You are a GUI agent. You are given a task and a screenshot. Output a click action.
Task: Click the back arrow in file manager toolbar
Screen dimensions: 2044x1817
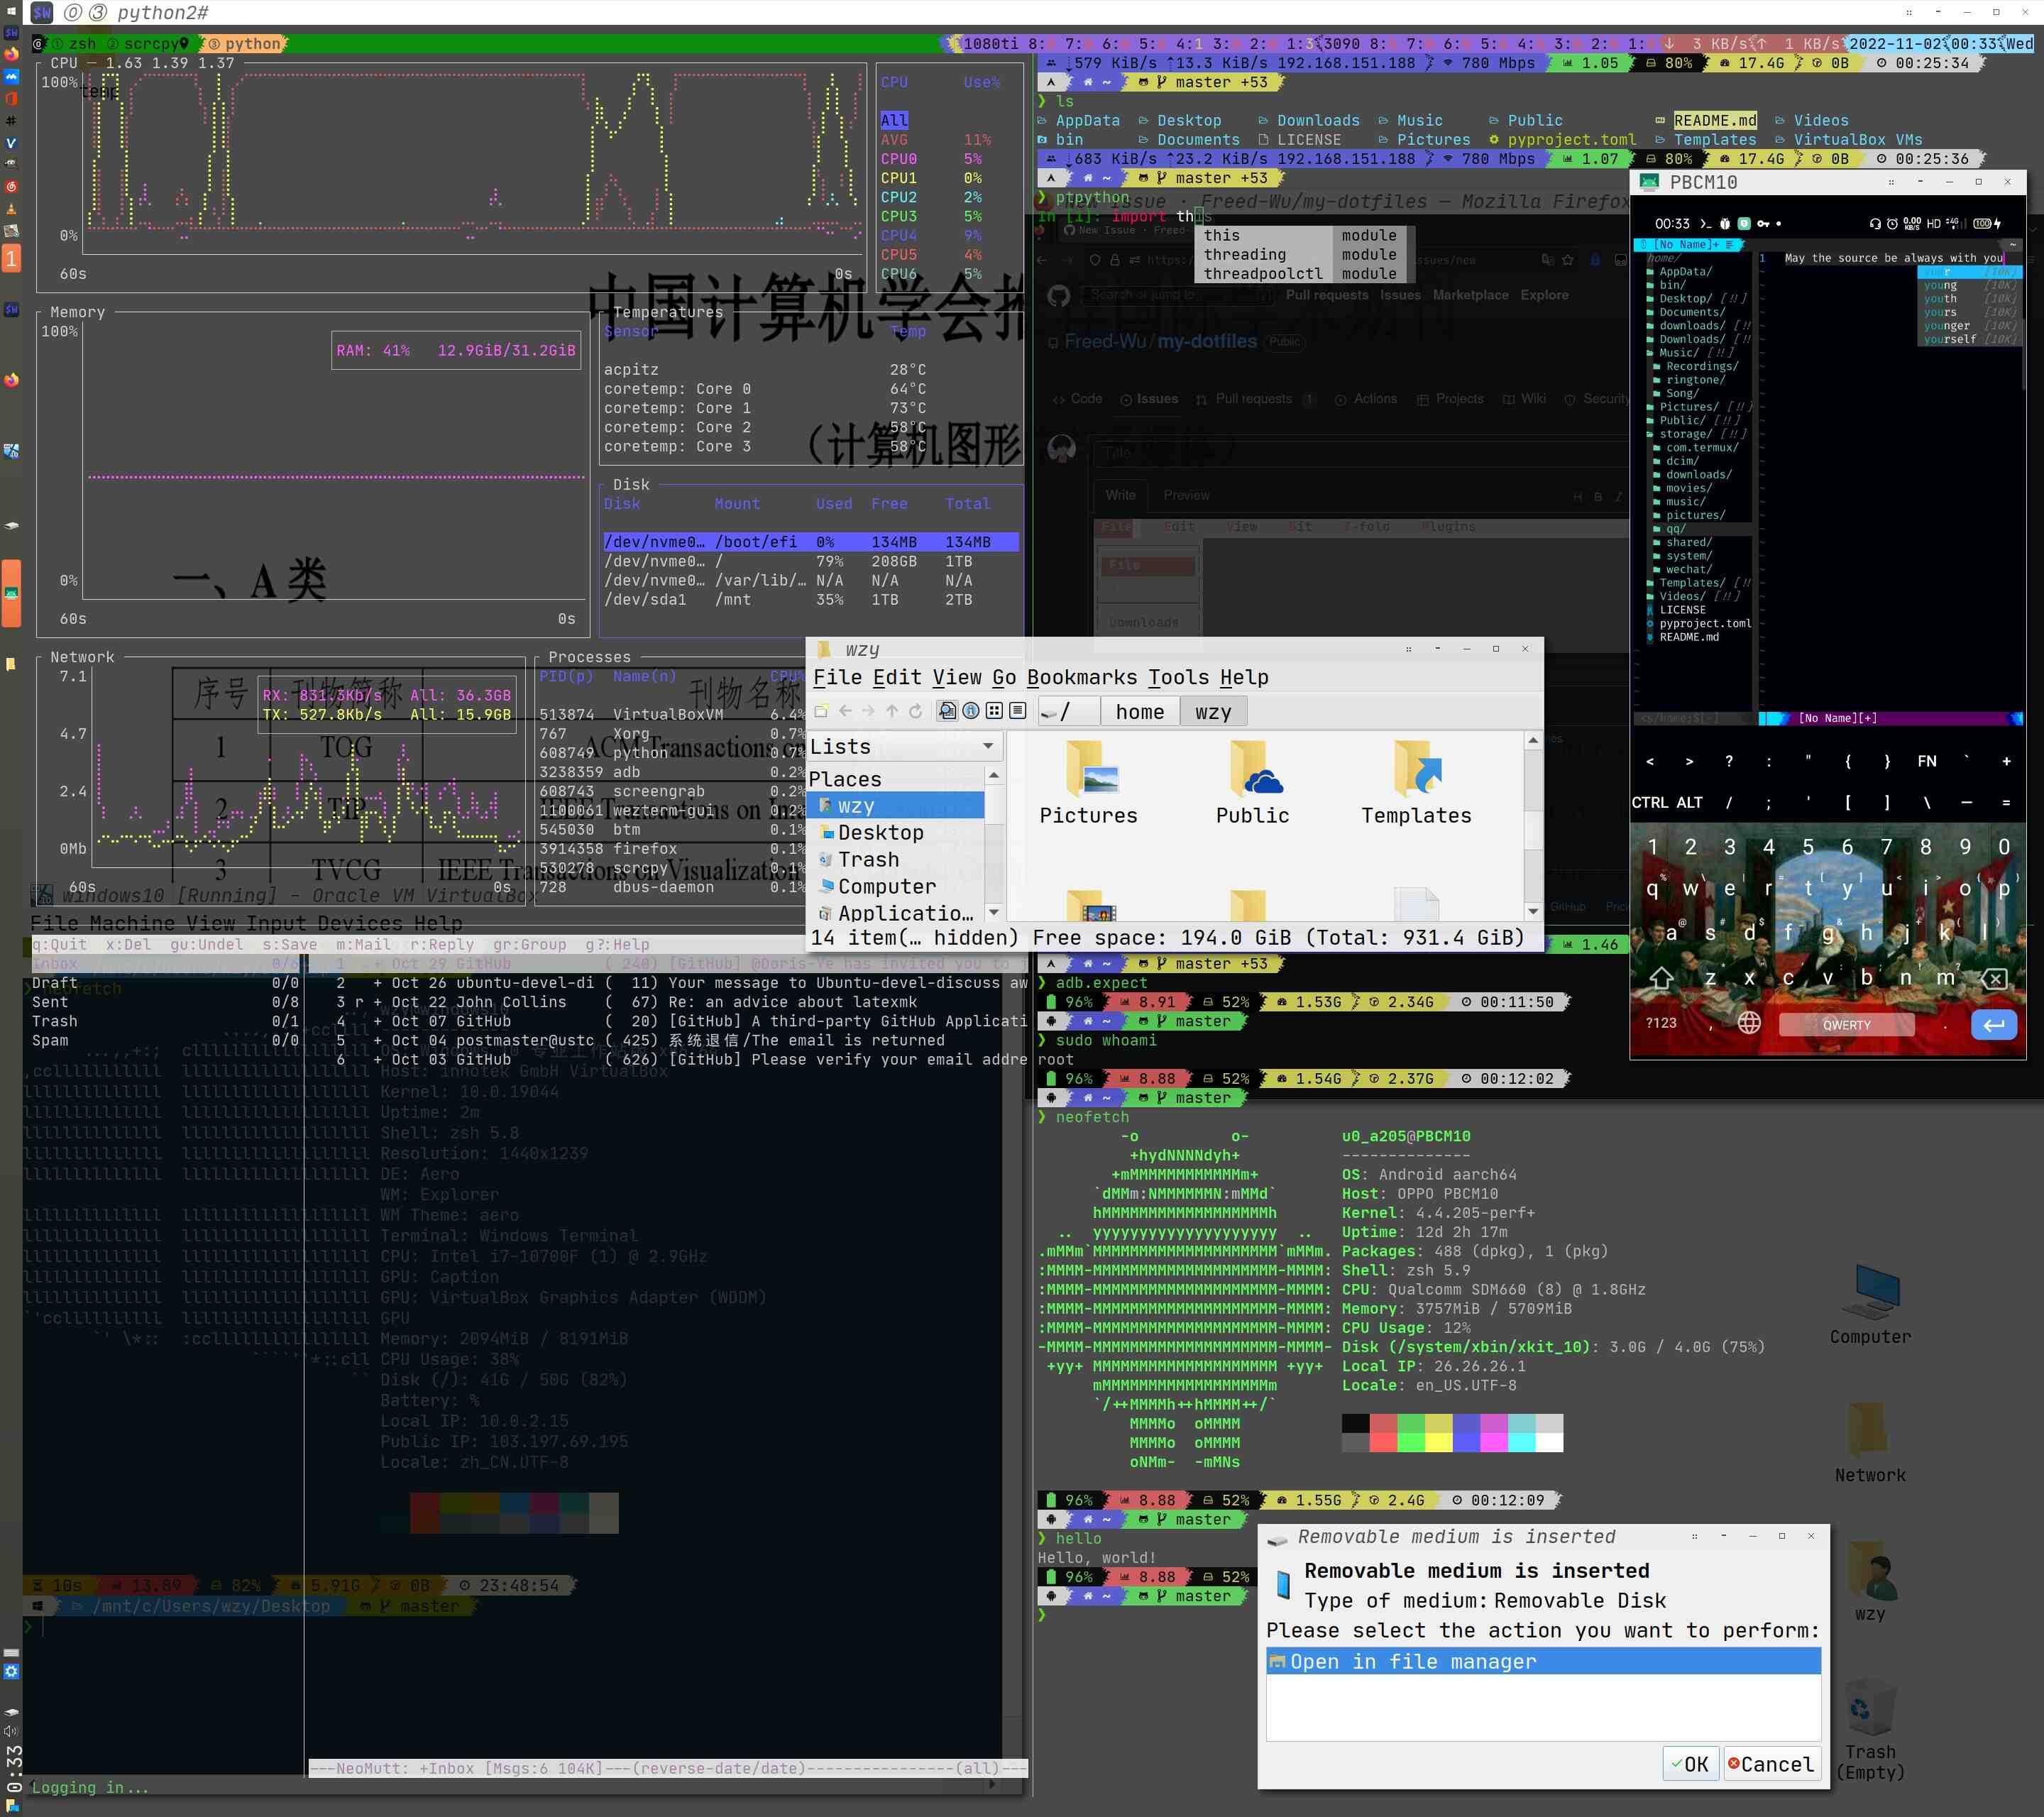tap(845, 710)
